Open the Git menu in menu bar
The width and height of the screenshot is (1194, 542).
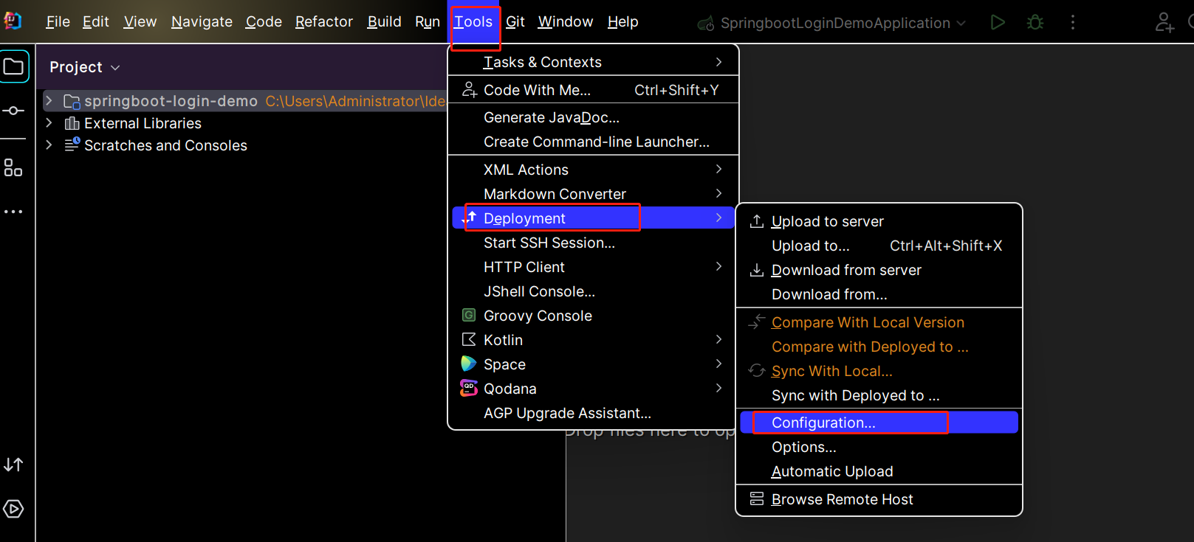[515, 22]
